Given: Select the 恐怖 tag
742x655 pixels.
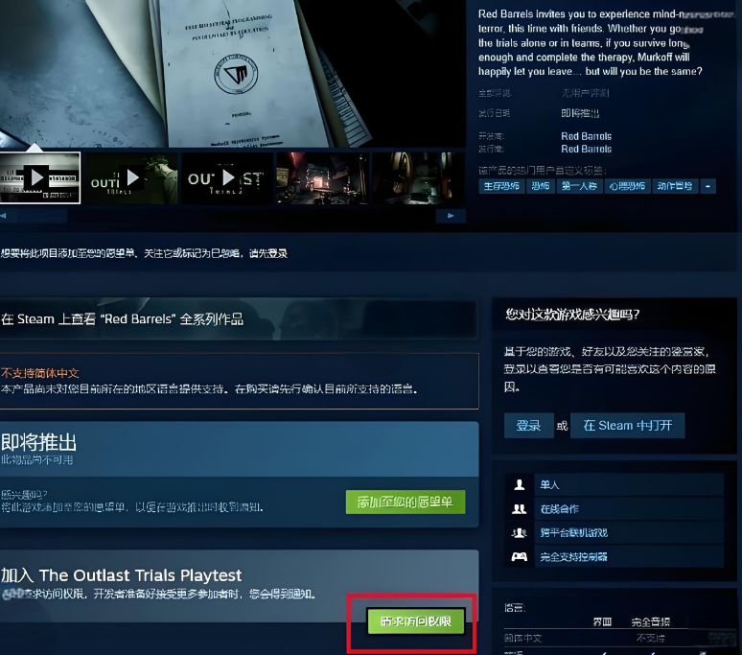Looking at the screenshot, I should 540,186.
